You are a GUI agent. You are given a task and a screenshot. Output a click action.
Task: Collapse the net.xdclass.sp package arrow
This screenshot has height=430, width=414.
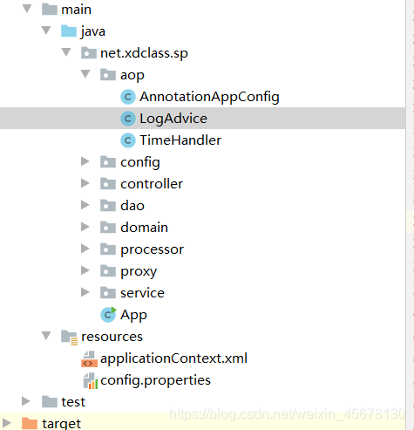click(x=66, y=52)
